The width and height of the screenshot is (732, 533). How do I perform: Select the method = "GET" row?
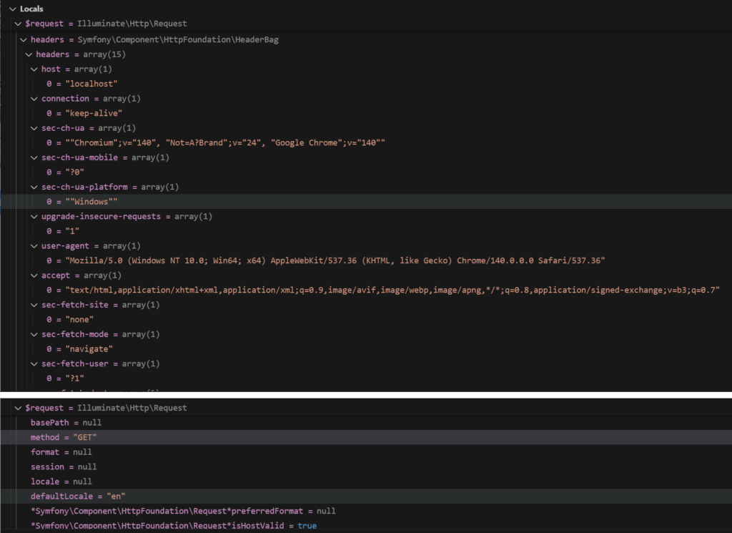366,437
